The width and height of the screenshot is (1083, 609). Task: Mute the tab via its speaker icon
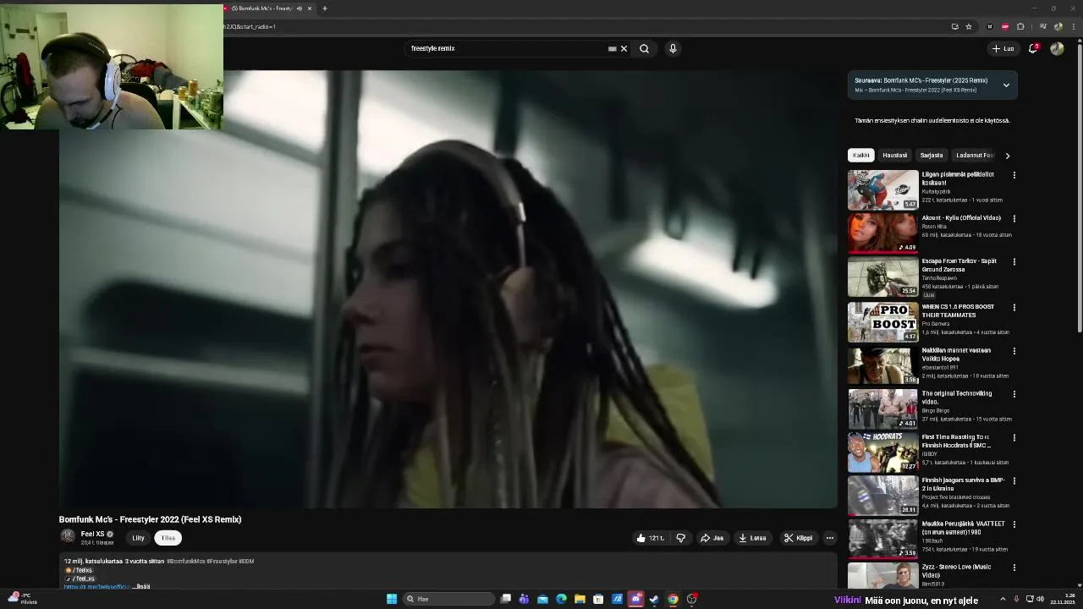299,8
